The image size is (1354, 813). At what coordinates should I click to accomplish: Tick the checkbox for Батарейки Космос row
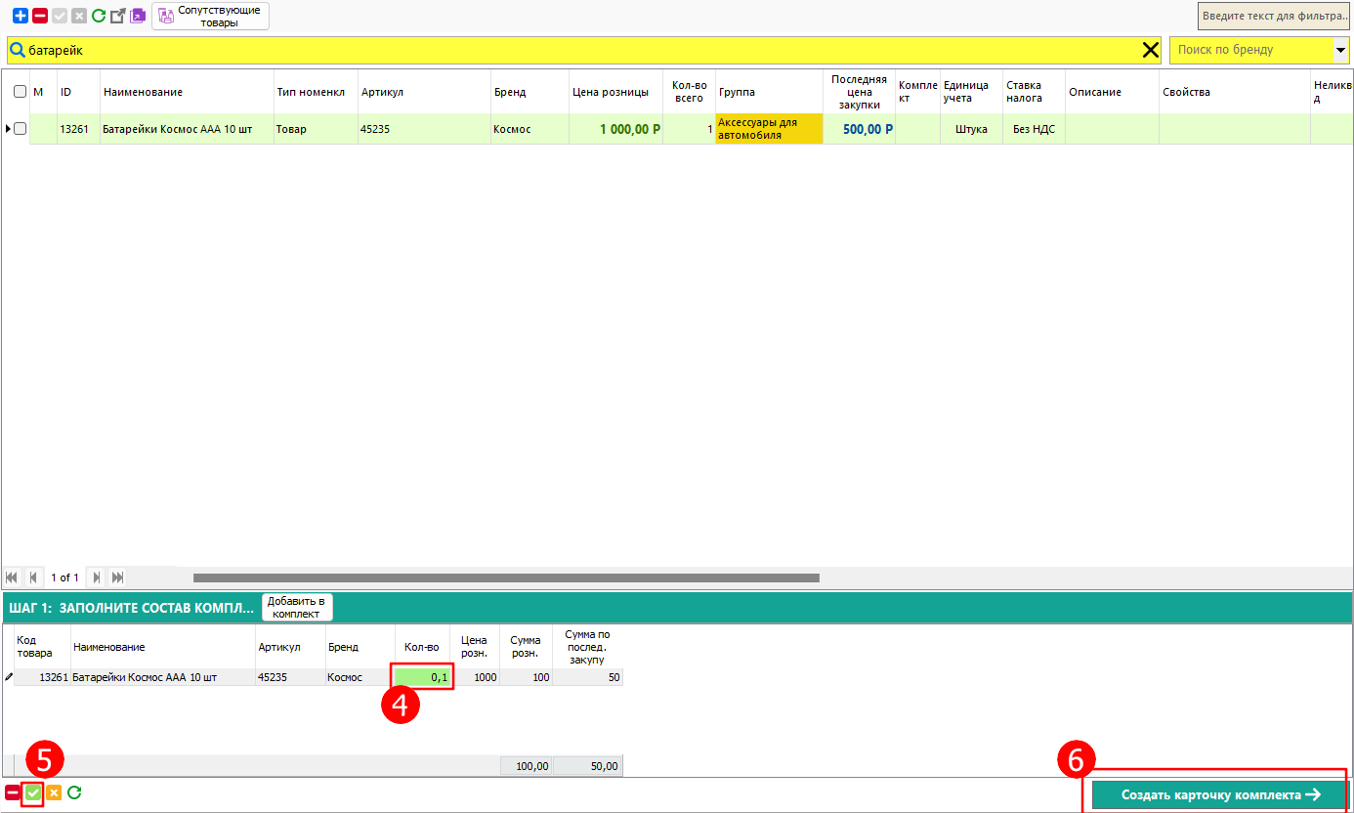20,129
